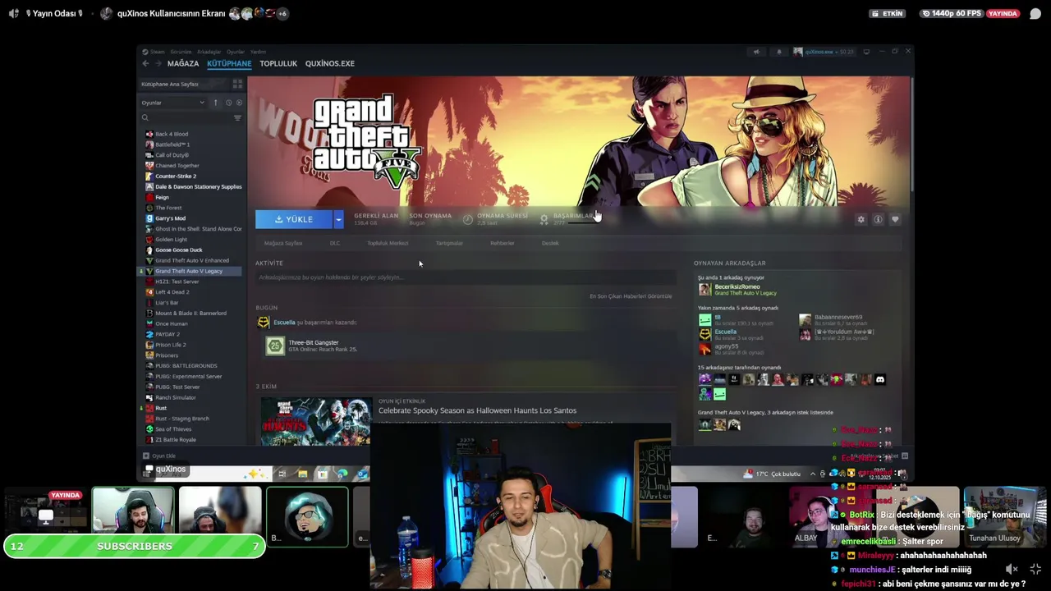This screenshot has width=1051, height=591.
Task: Select Rust in the game list
Action: click(x=161, y=408)
